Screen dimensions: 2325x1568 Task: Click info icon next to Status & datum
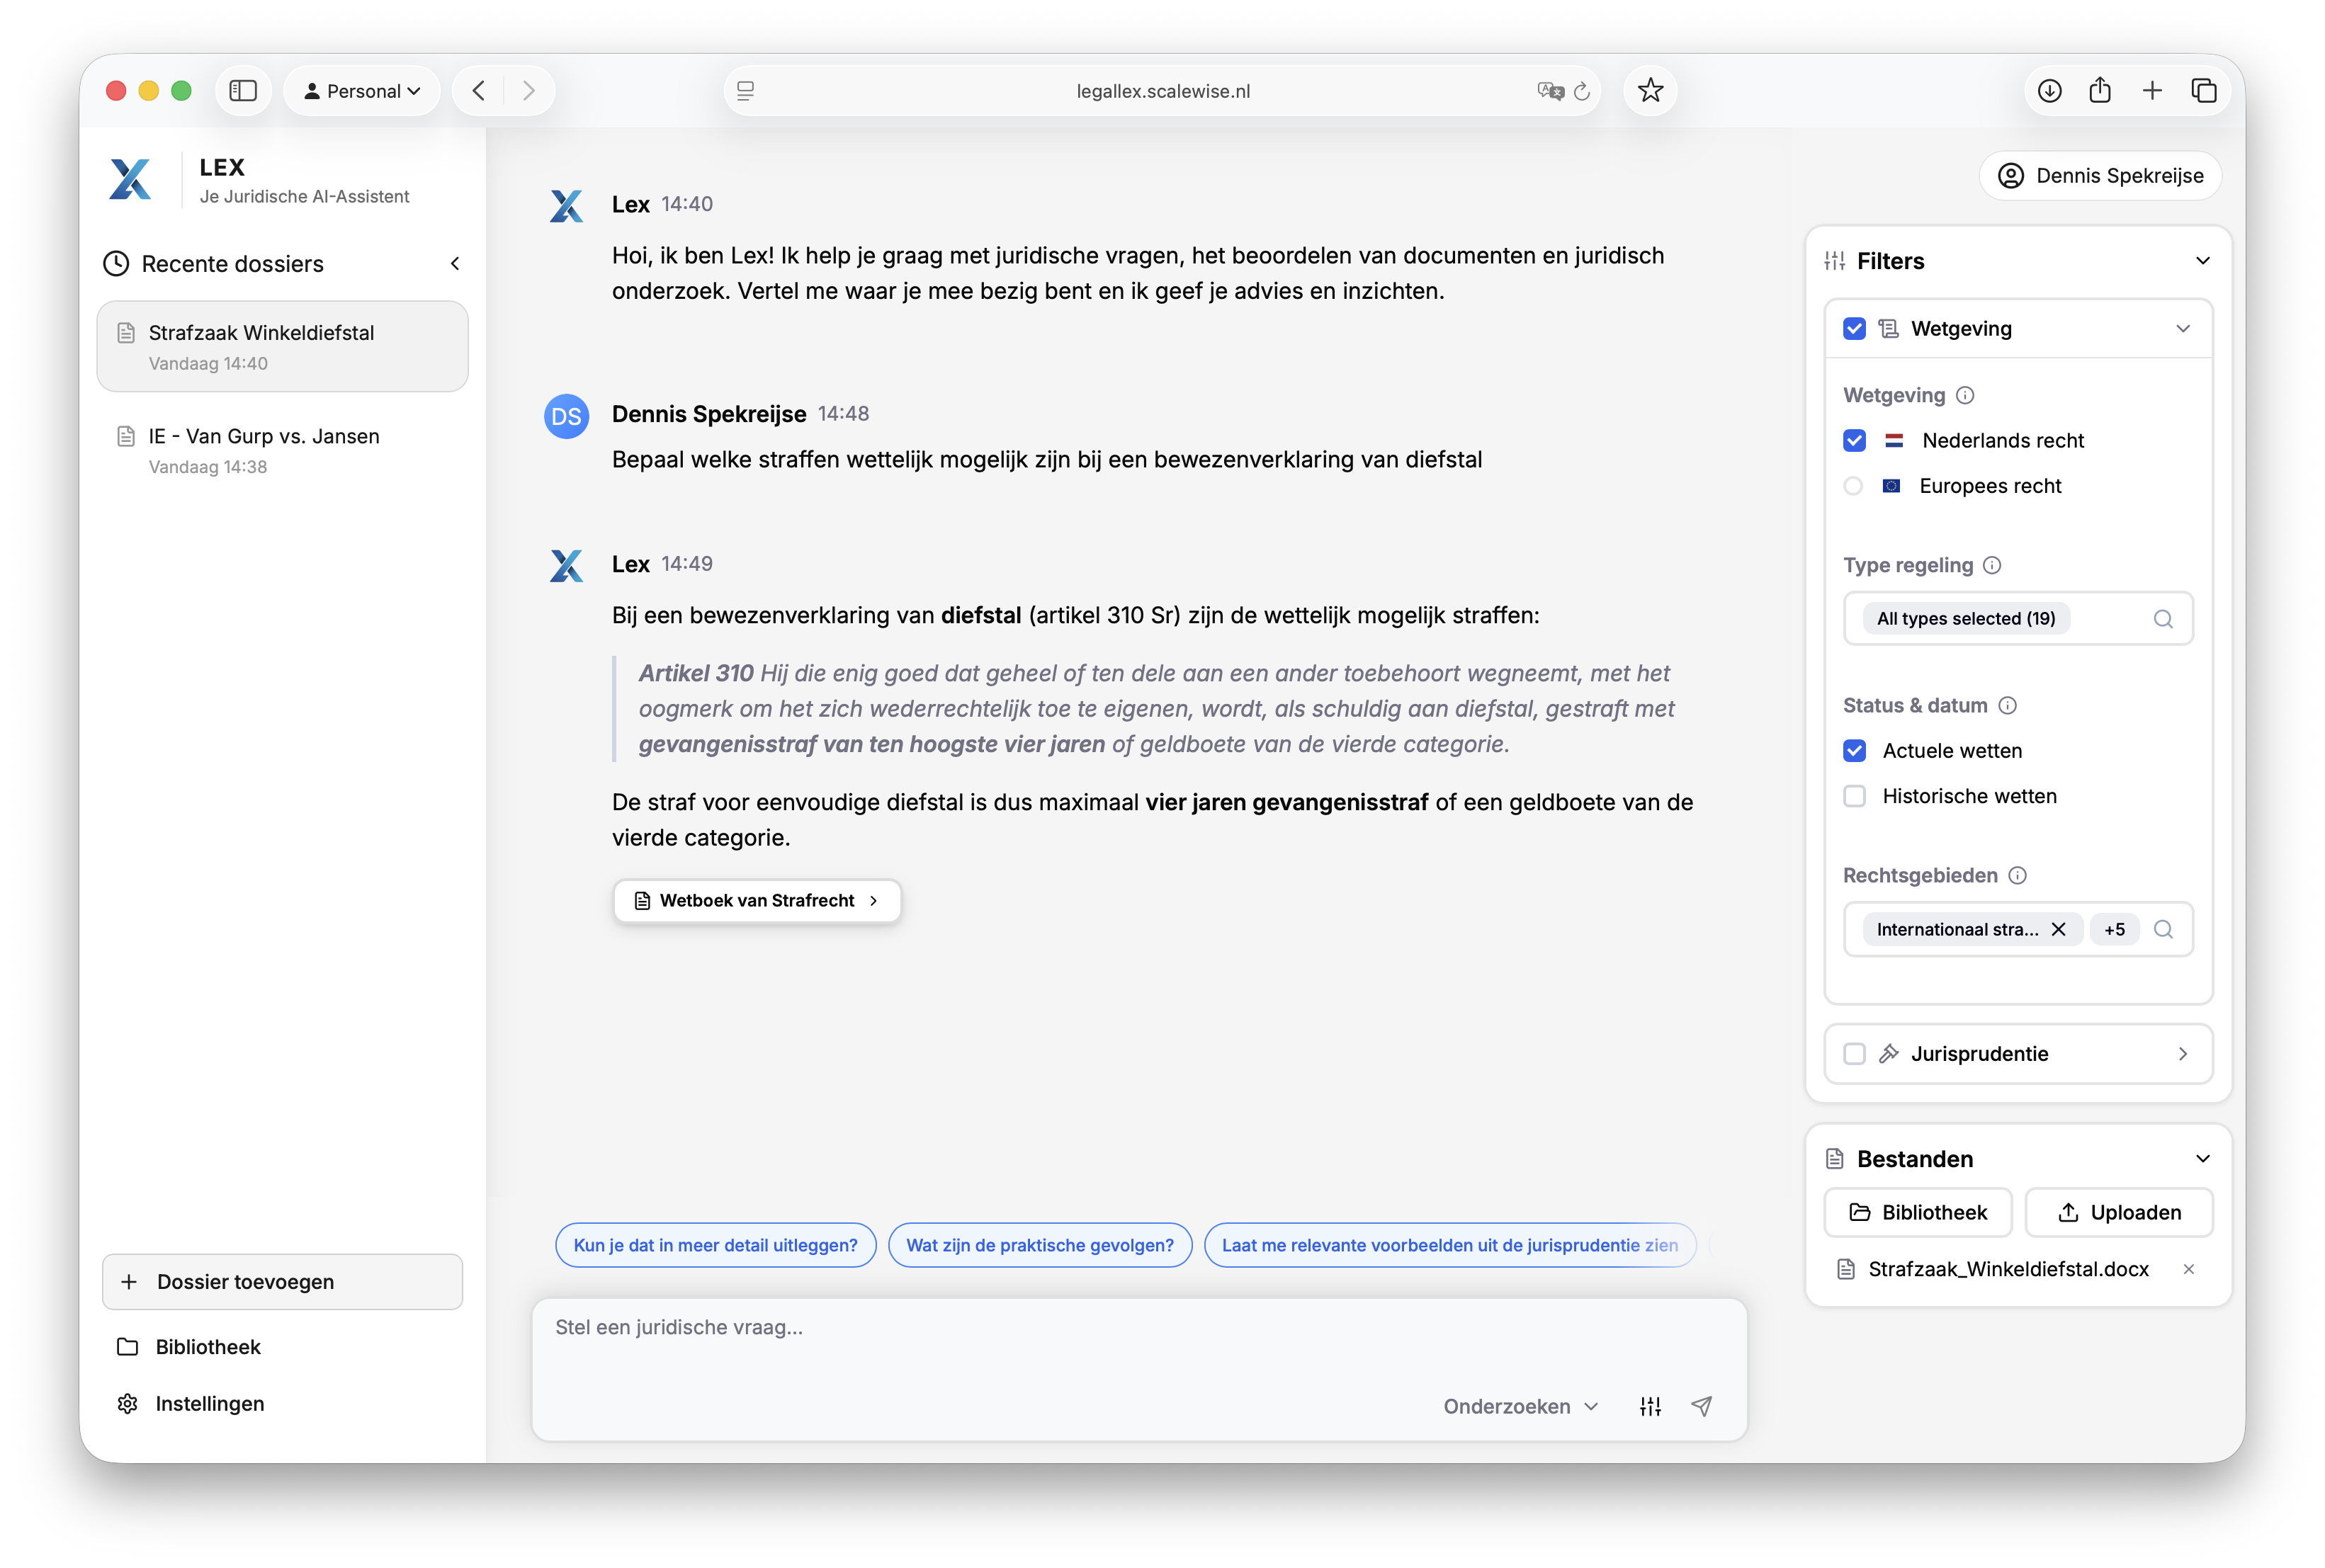point(2007,705)
